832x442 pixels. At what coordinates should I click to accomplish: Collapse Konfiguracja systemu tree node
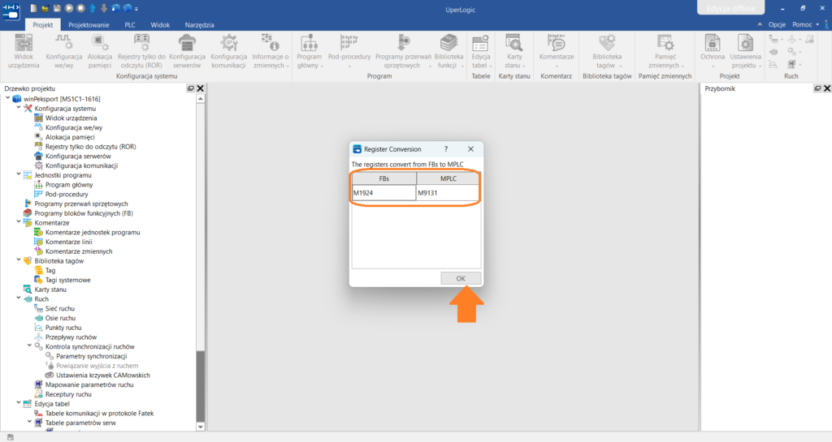(x=19, y=108)
